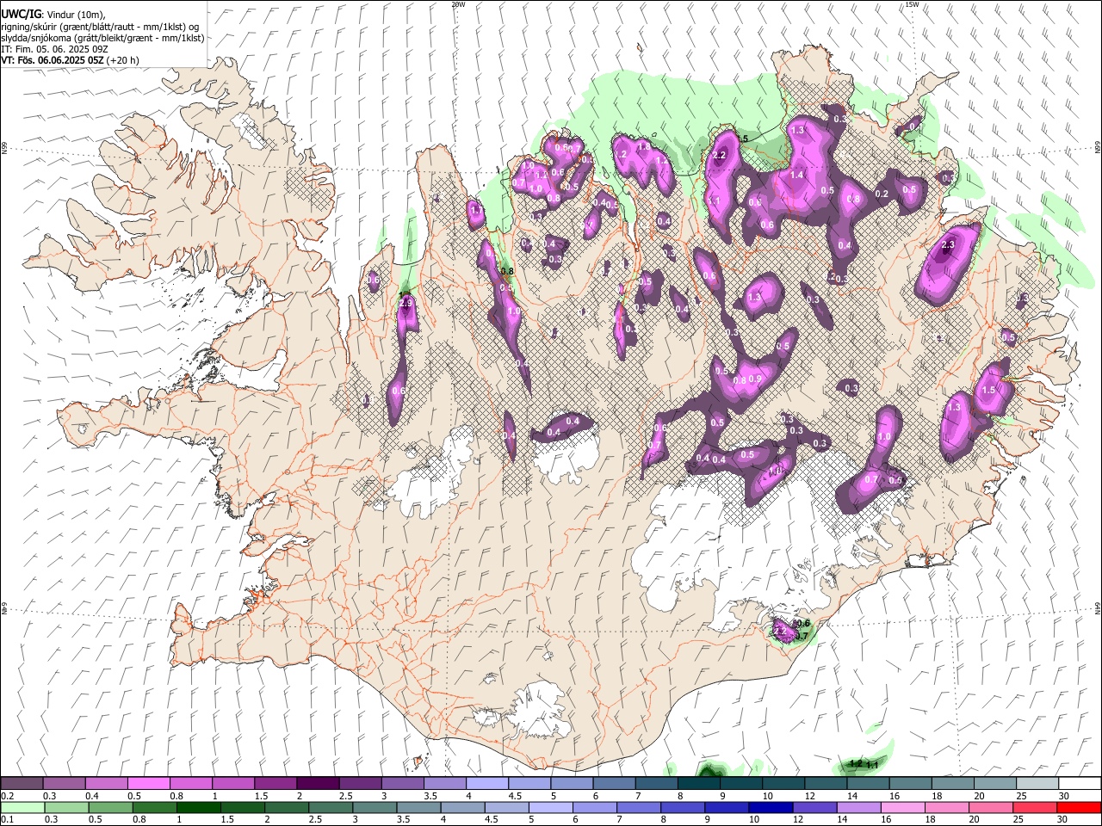Click the lavender snow swatch starting at 4
1102x826 pixels.
(487, 783)
